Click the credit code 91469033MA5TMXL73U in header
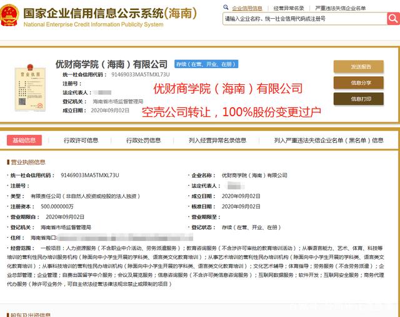Viewport: 400px width, 317px height. (140, 74)
